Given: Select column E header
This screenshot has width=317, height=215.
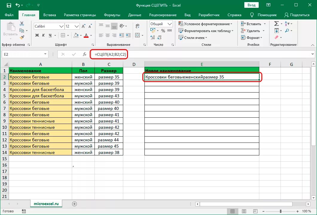Looking at the screenshot, I should tap(202, 64).
